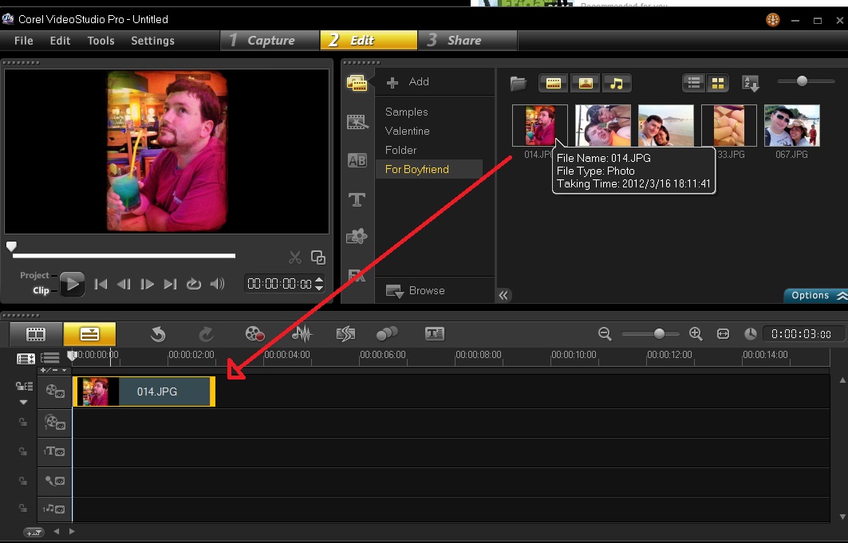Toggle repeat playback loop
Image resolution: width=848 pixels, height=543 pixels.
tap(194, 284)
